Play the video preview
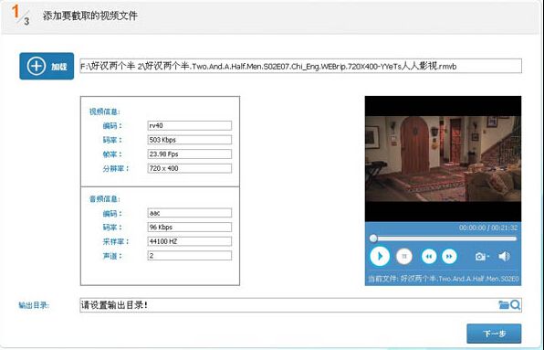Image resolution: width=544 pixels, height=350 pixels. (380, 256)
